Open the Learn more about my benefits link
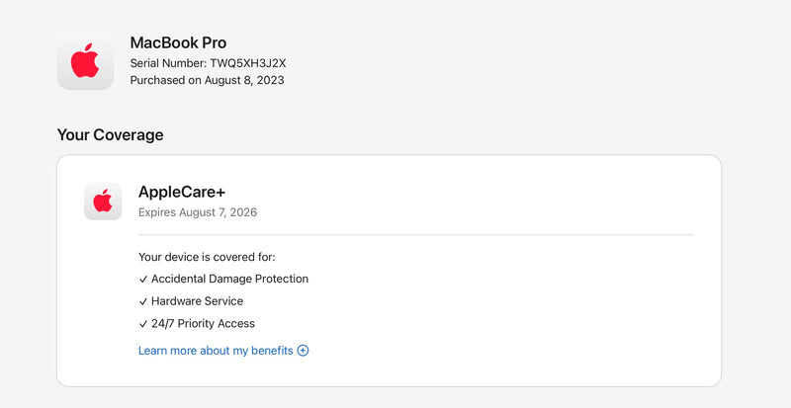The height and width of the screenshot is (408, 791). (216, 351)
